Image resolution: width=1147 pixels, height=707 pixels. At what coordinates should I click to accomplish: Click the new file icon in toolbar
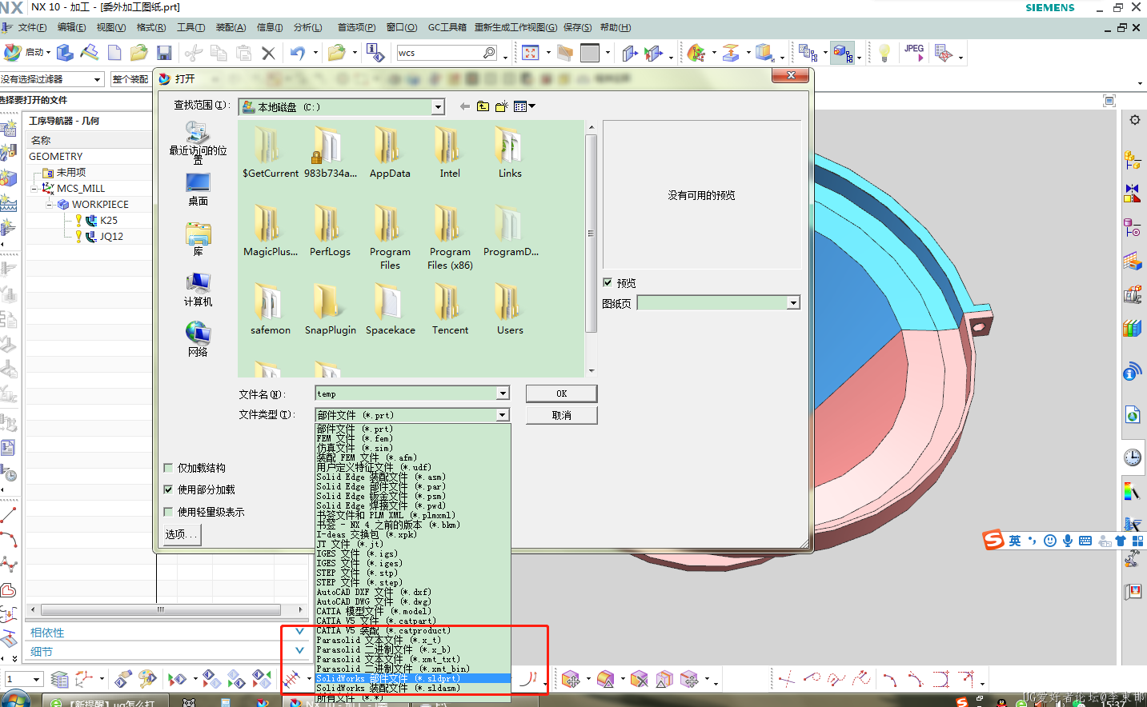coord(114,53)
